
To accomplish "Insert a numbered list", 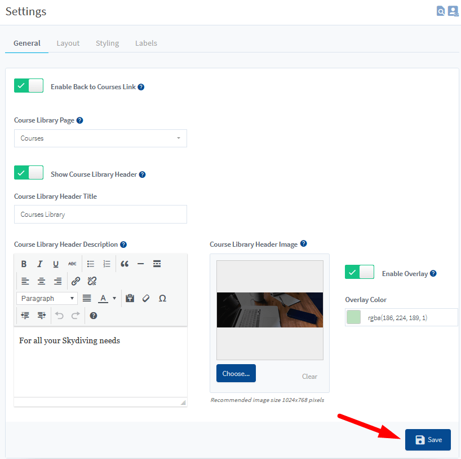I will point(107,264).
